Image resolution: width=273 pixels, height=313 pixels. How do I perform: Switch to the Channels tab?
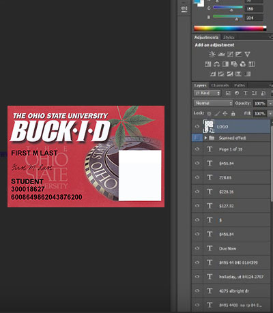(x=220, y=85)
